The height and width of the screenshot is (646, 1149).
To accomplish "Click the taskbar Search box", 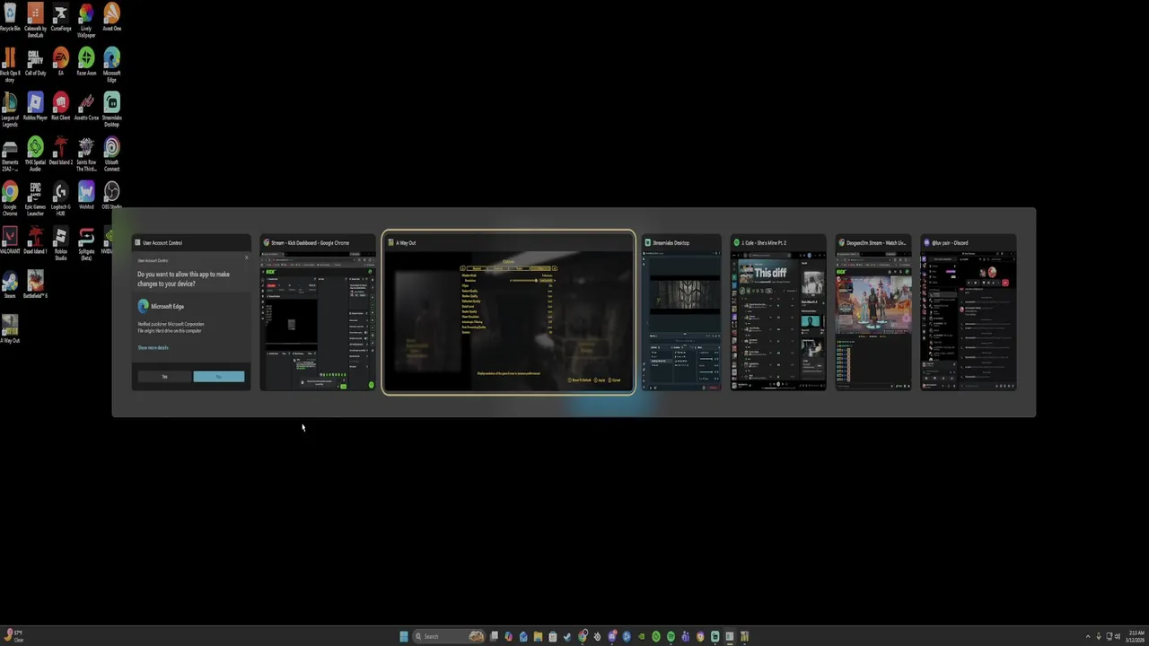I will 449,636.
